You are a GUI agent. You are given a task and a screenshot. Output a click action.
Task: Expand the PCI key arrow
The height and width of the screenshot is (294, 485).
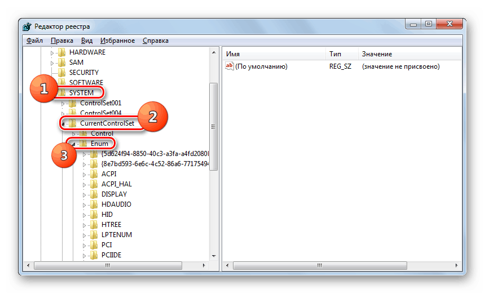point(84,246)
